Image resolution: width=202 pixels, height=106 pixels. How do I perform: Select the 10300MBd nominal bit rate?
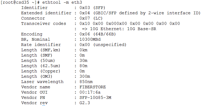[90, 39]
